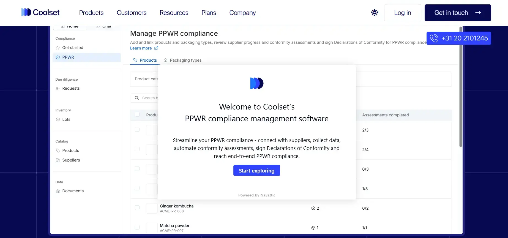Viewport: 508px width, 238px height.
Task: Click packaging count icon for Matcha powder
Action: (313, 228)
